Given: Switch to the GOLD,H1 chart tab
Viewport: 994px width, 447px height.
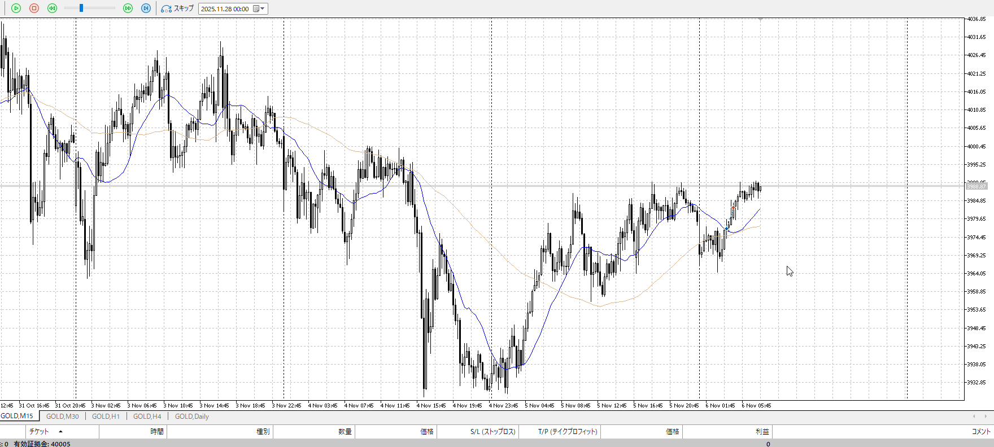Looking at the screenshot, I should tap(106, 417).
